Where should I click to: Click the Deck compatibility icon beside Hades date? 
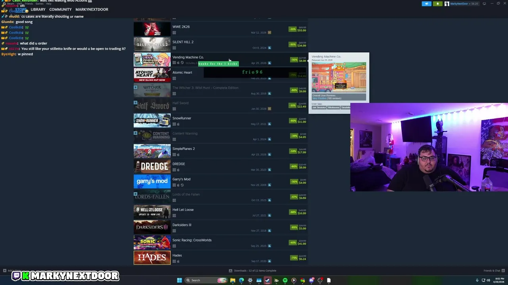click(x=269, y=261)
